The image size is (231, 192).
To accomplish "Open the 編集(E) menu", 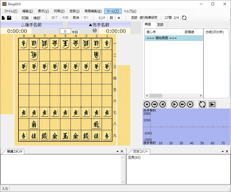I will point(28,11).
